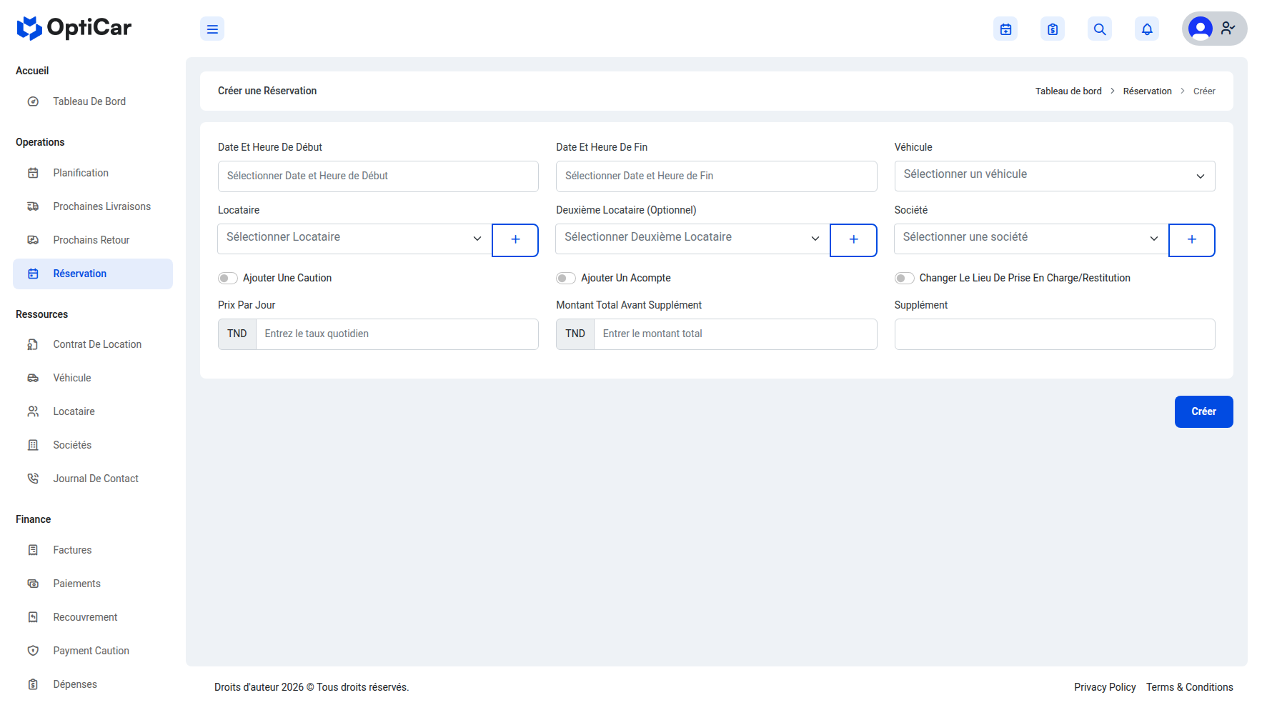Add new Société with plus button

[x=1192, y=240]
